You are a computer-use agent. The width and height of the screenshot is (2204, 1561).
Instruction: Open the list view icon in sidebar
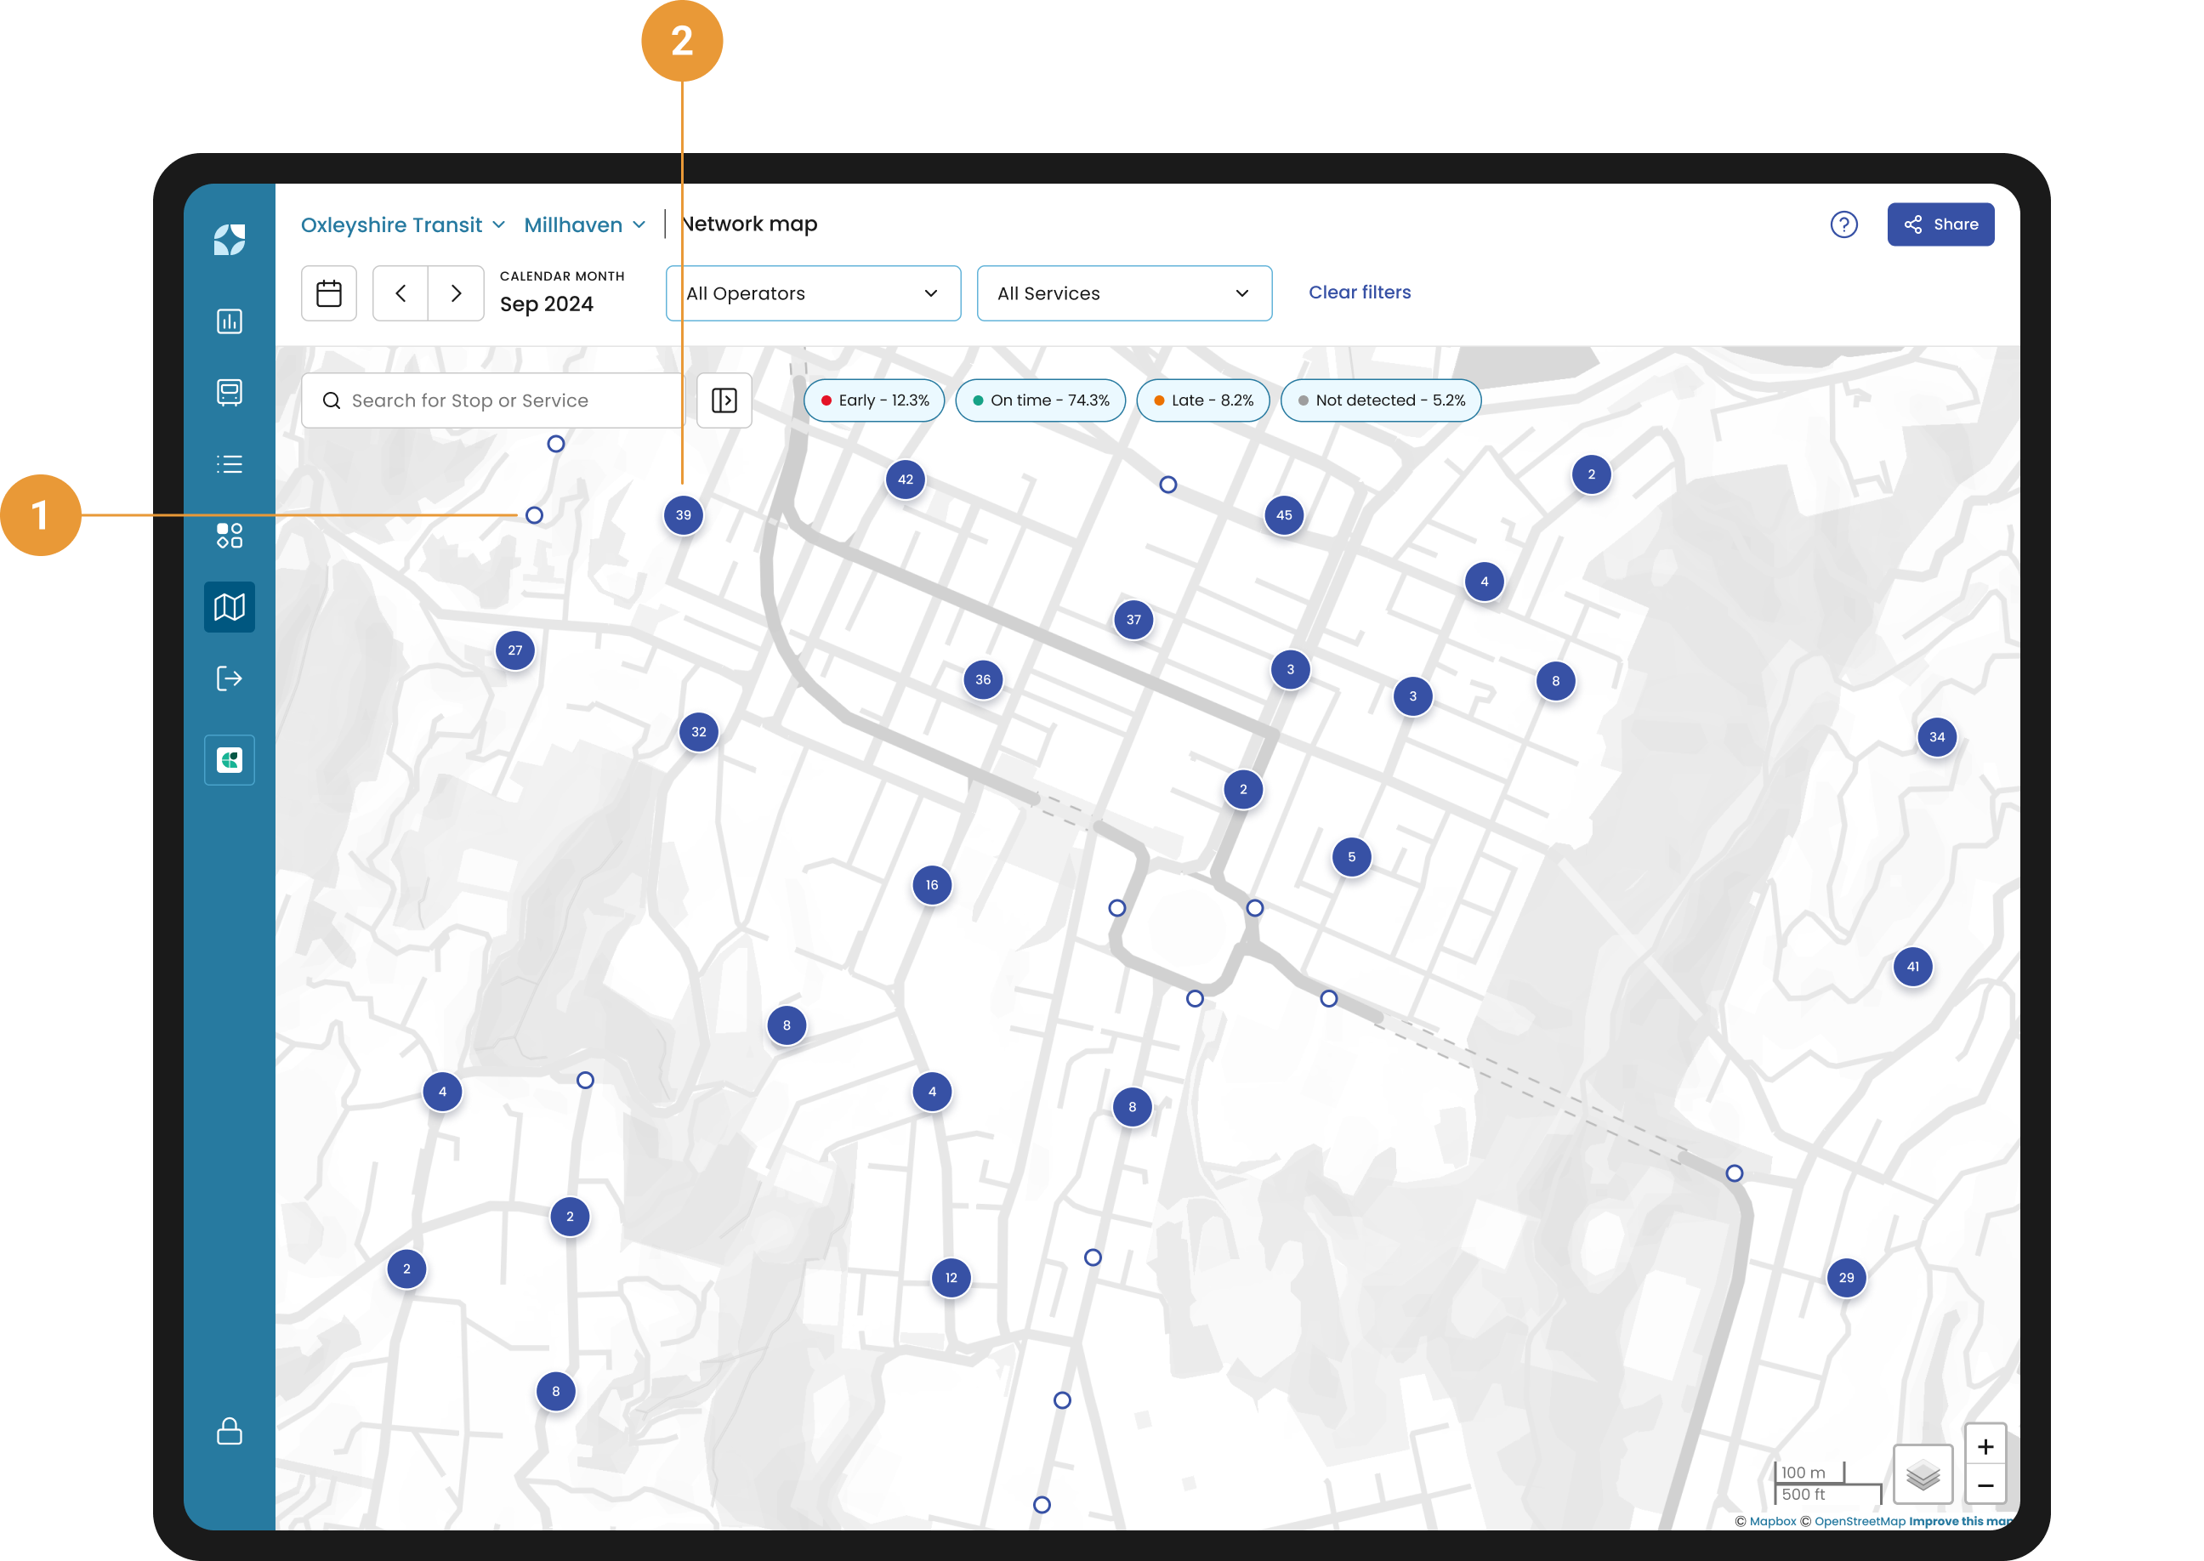229,464
